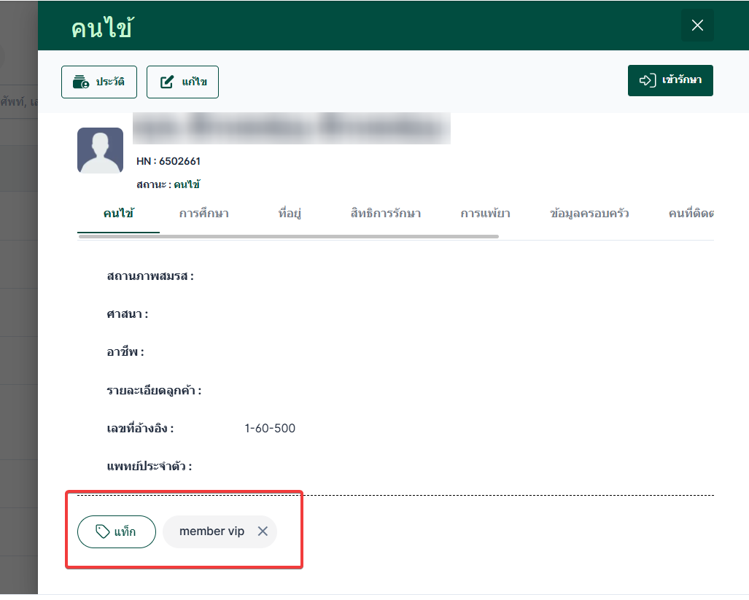Image resolution: width=749 pixels, height=600 pixels.
Task: Click the สถานะ : คนไข้ status text
Action: click(x=168, y=184)
